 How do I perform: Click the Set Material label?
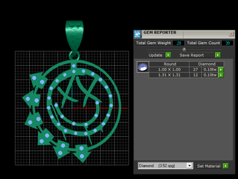click(x=209, y=166)
